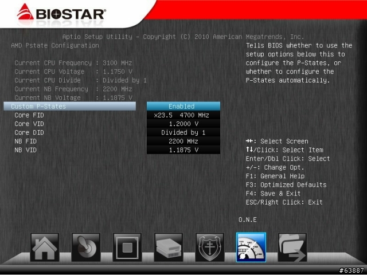Click the O.N.E tab label text

248,219
